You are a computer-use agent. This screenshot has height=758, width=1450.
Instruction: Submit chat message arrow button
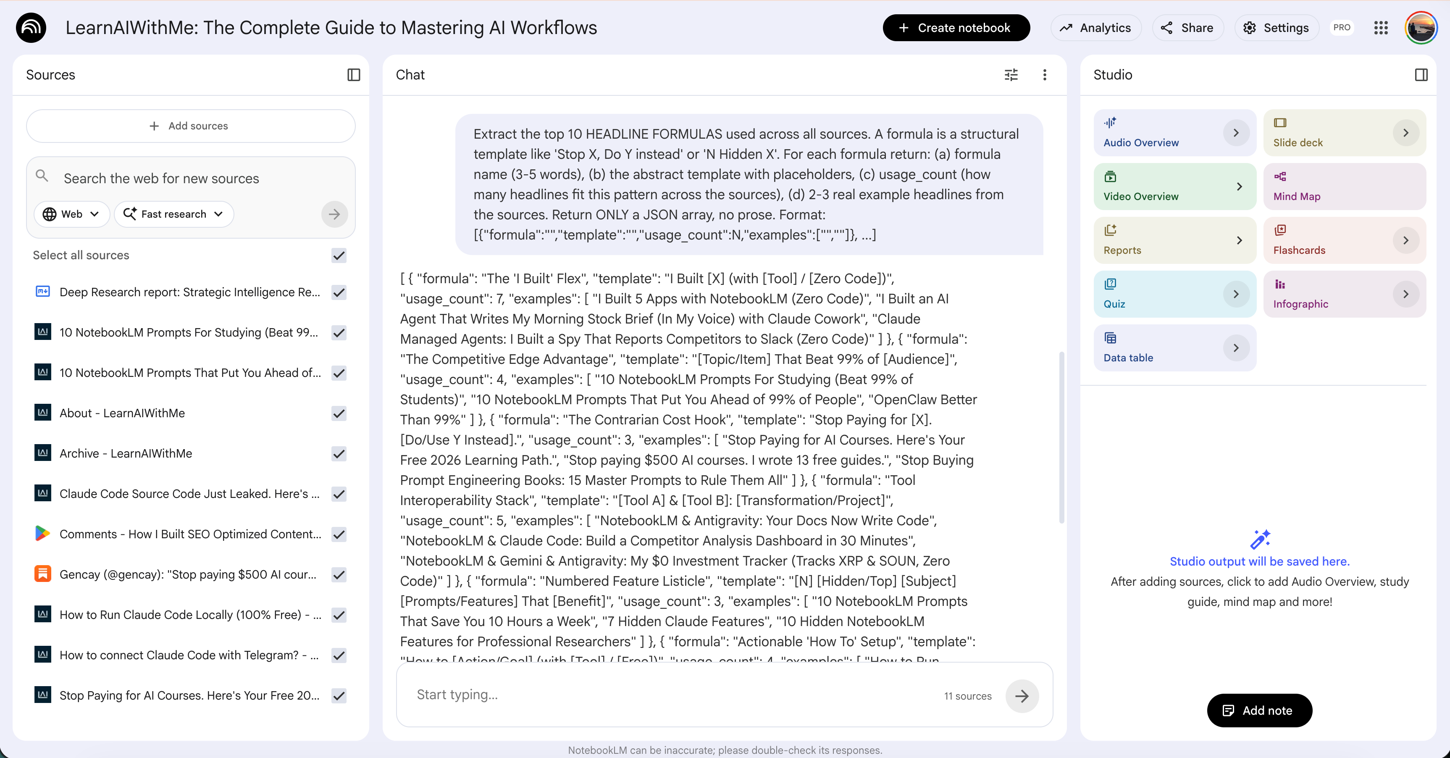tap(1022, 696)
